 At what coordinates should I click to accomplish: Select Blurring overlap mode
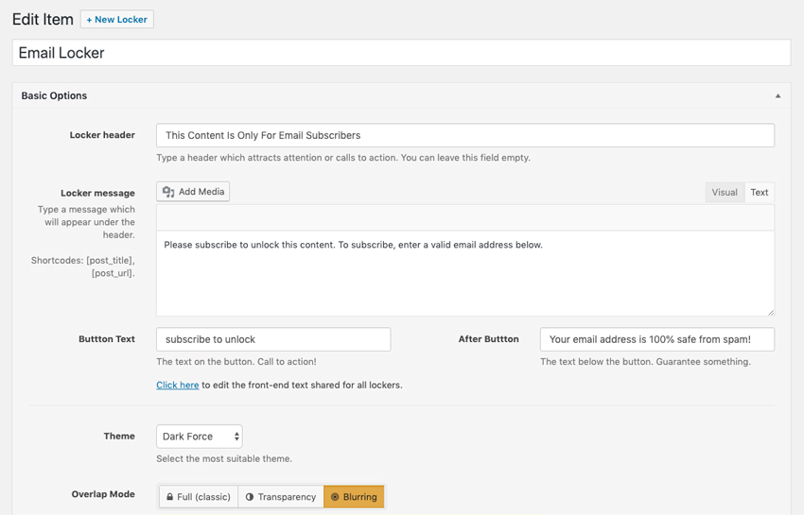(x=354, y=497)
